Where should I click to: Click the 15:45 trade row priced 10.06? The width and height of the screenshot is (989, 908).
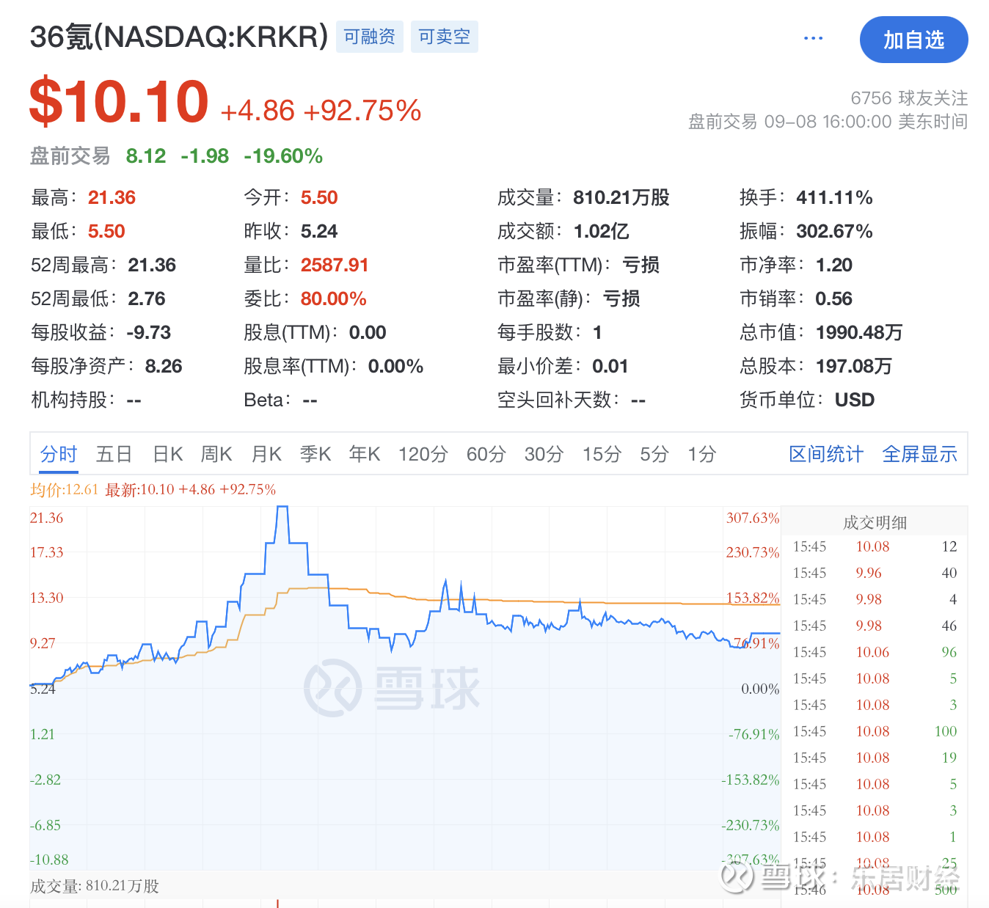(875, 652)
